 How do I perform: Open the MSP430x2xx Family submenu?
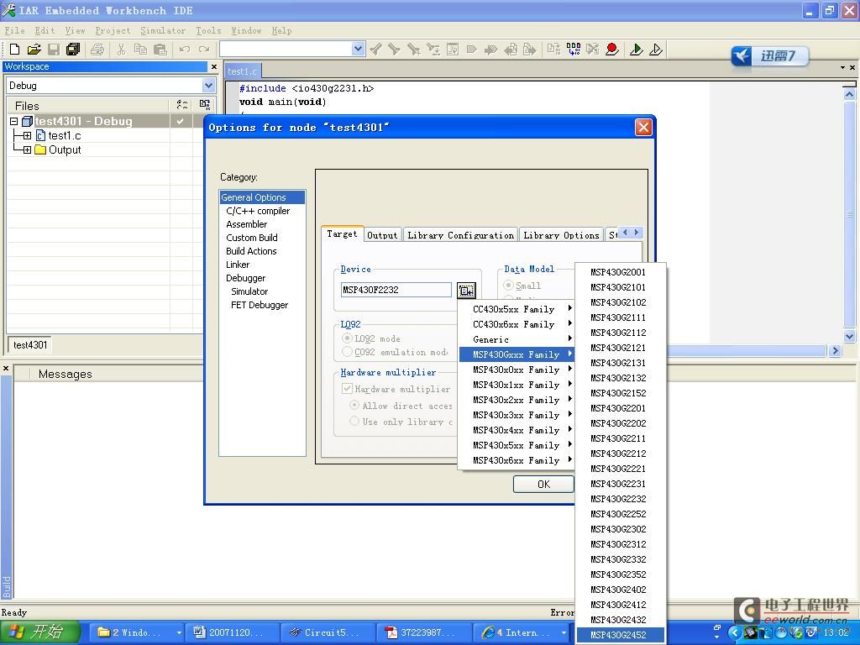516,400
